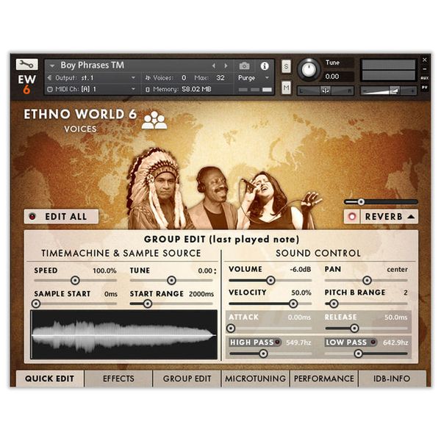Click the Sample Start slider handle
The width and height of the screenshot is (441, 441).
36,304
